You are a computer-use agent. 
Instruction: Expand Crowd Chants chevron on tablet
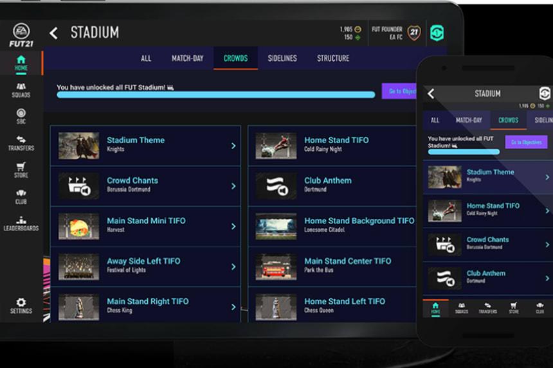pyautogui.click(x=233, y=186)
